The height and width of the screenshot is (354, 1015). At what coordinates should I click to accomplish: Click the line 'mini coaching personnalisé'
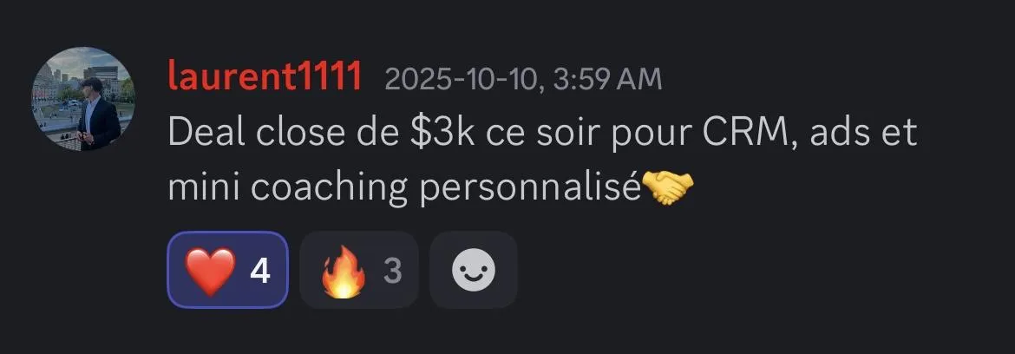[x=404, y=188]
